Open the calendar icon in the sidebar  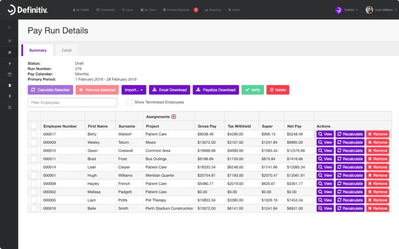10,75
